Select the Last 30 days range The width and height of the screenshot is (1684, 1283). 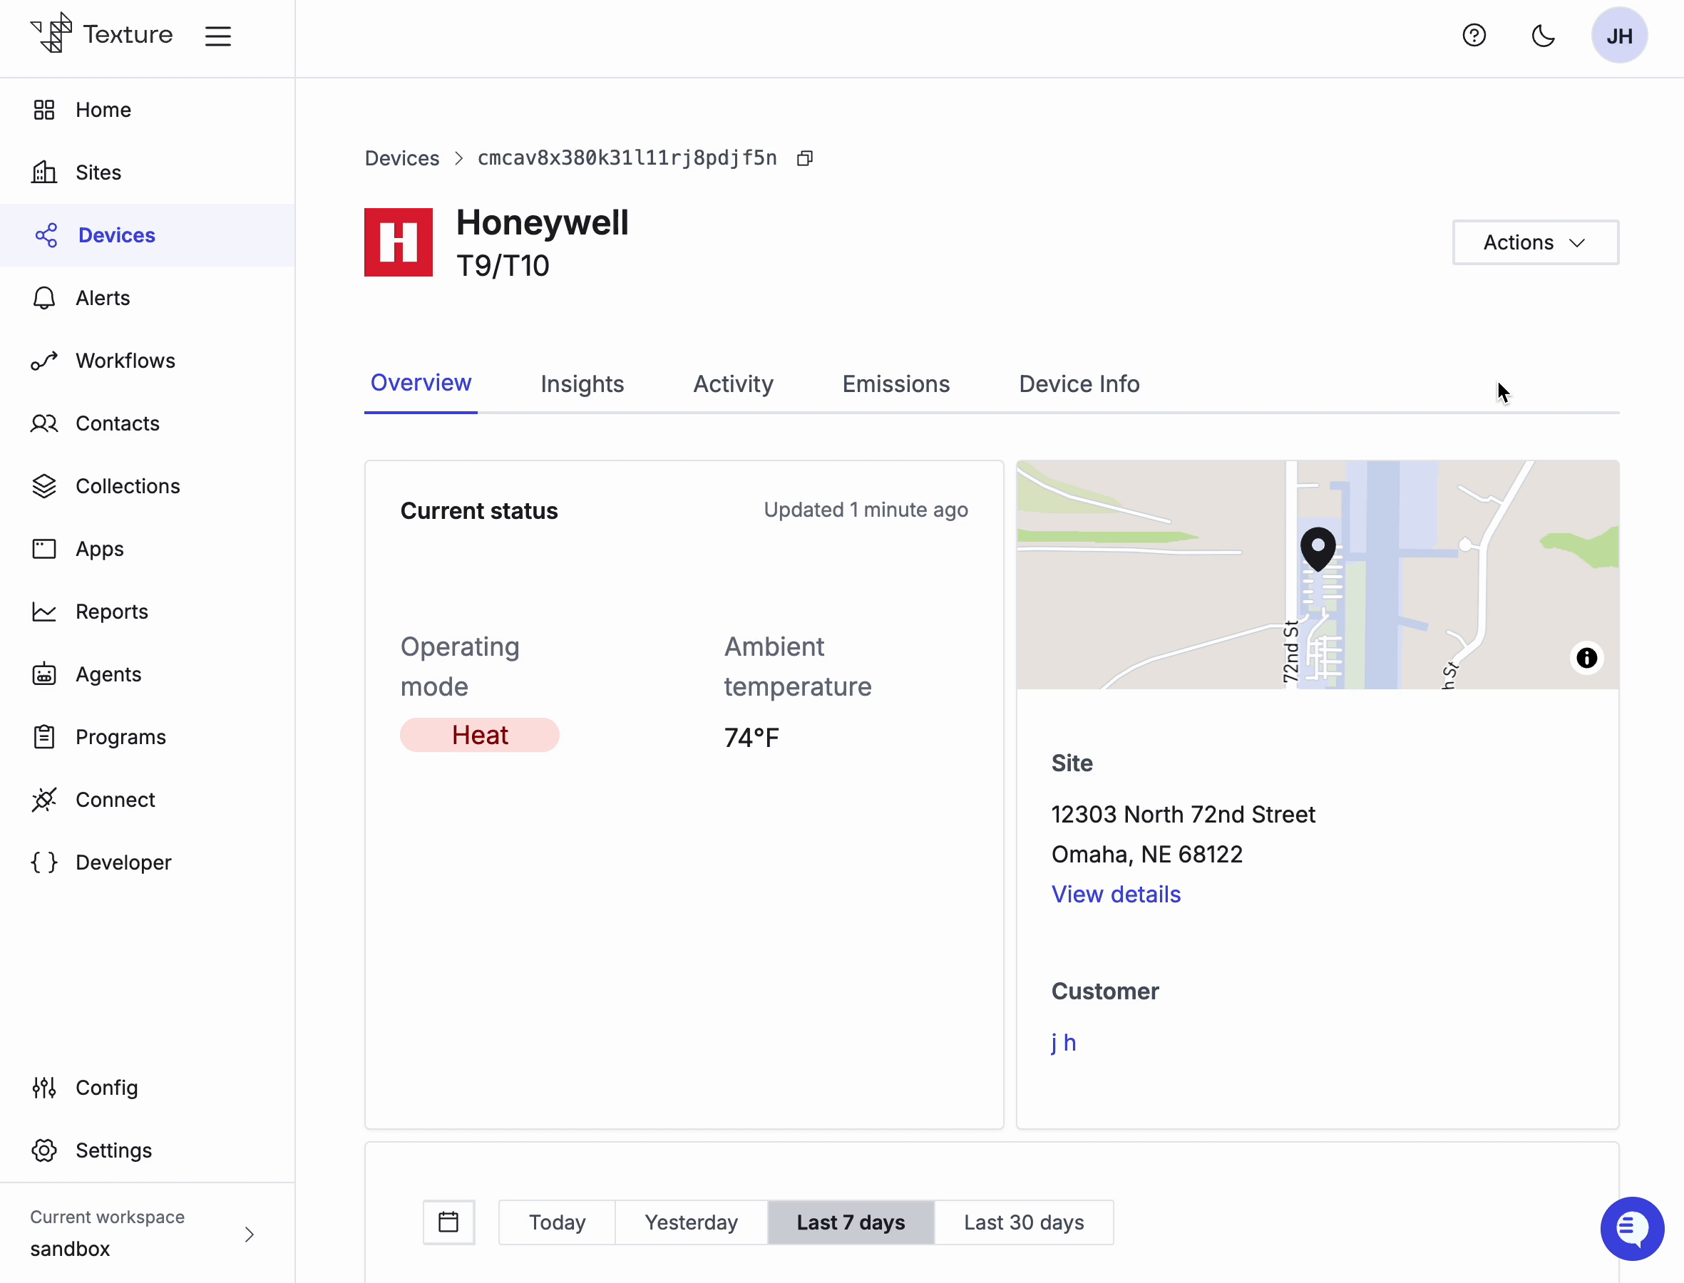tap(1023, 1222)
